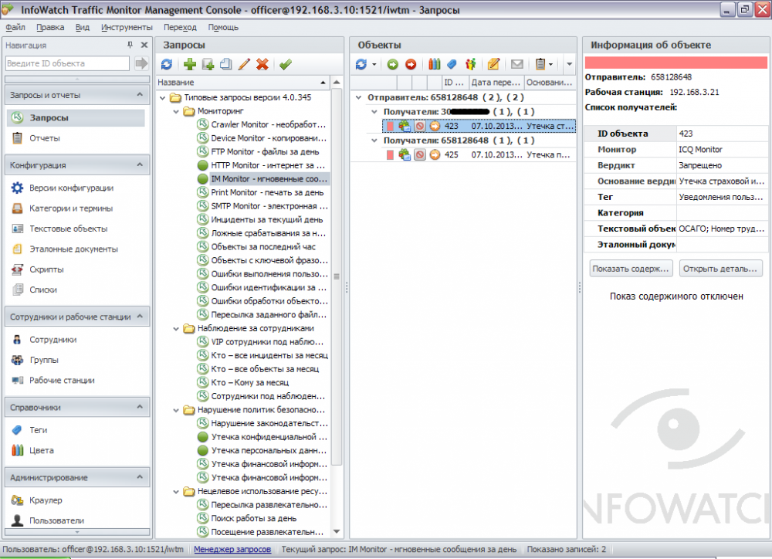Open the Помощь menu
Viewport: 772px width, 559px height.
point(223,27)
